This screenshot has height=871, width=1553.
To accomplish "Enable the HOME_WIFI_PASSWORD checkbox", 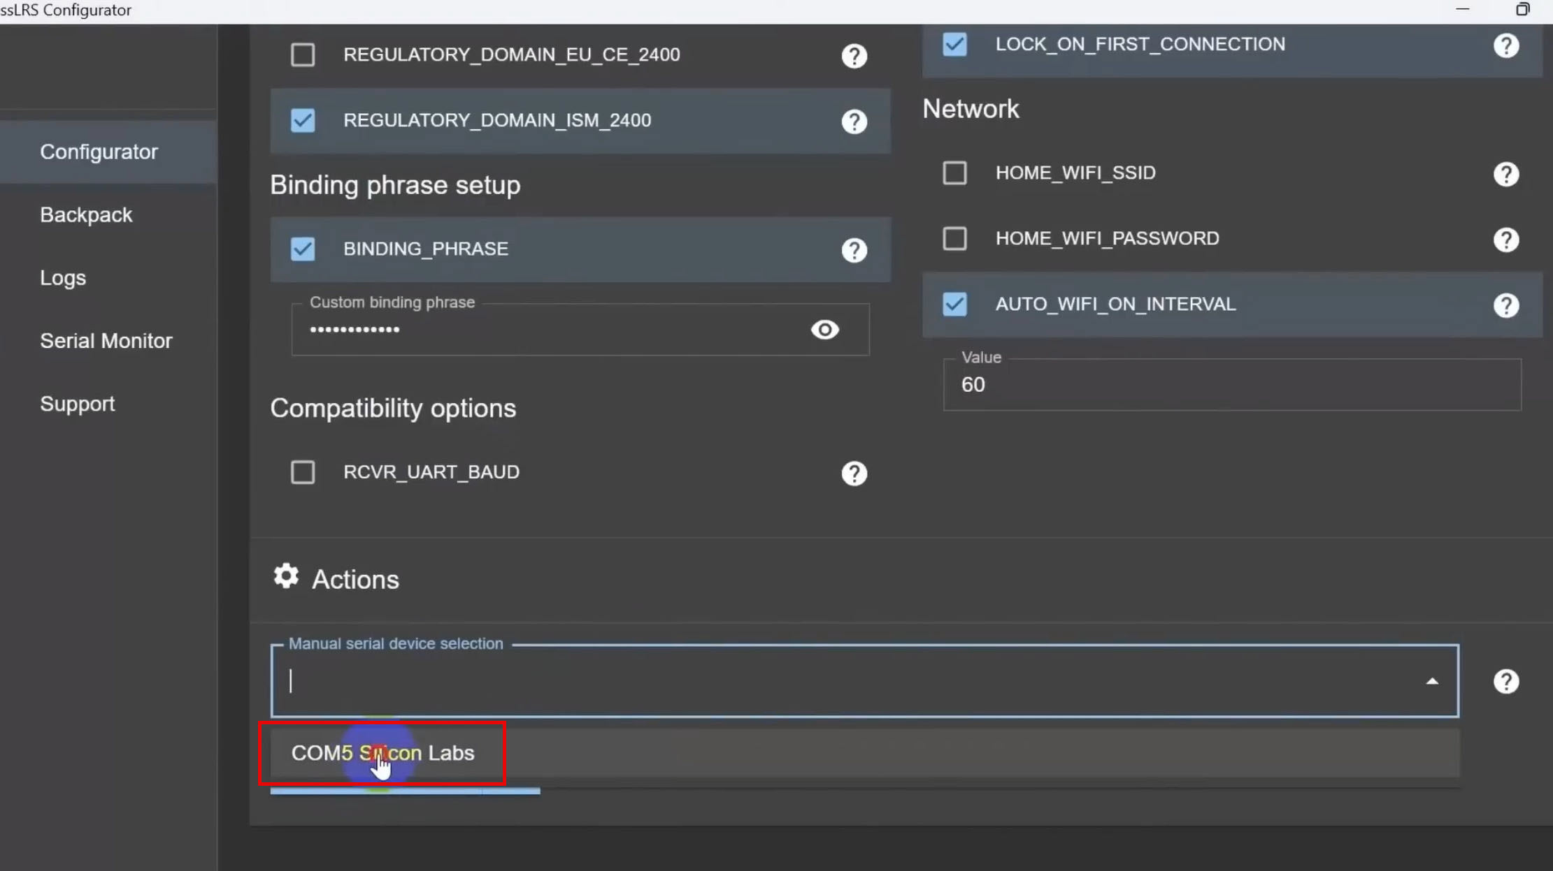I will 954,239.
